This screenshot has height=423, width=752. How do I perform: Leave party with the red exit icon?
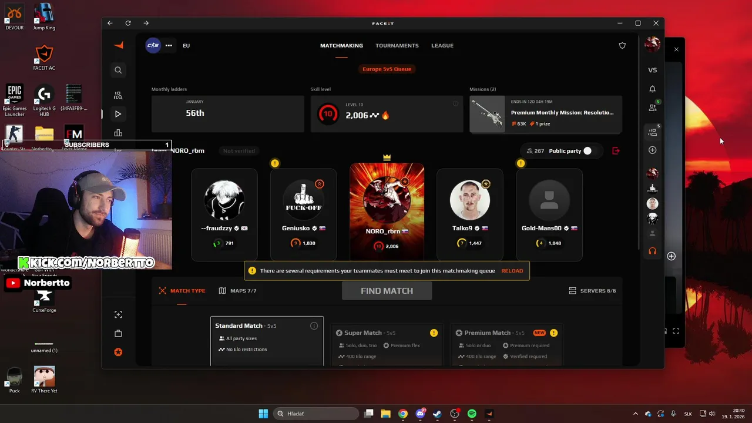click(616, 151)
